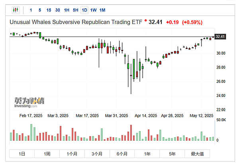
Task: Click the Feb 17, 2025 date label
Action: (31, 116)
